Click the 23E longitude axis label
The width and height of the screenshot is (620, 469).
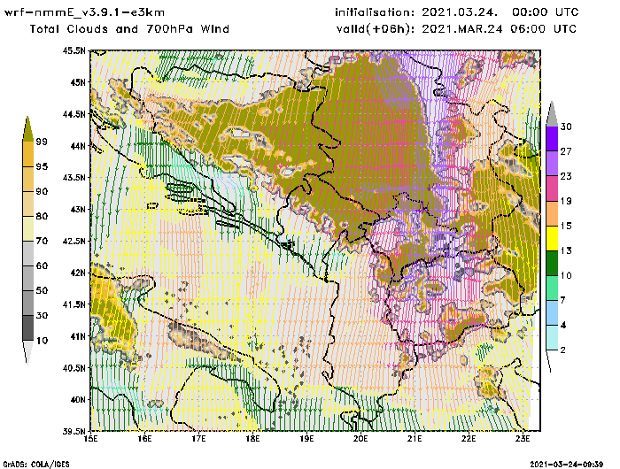(x=523, y=436)
